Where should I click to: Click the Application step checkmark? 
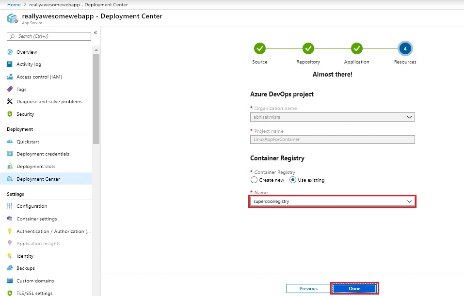[356, 48]
